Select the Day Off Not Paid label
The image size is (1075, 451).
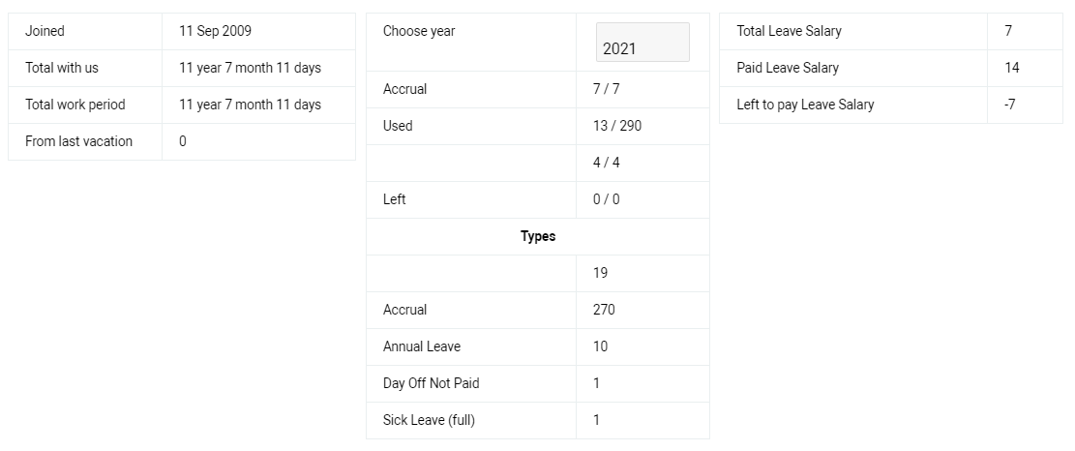pyautogui.click(x=432, y=383)
